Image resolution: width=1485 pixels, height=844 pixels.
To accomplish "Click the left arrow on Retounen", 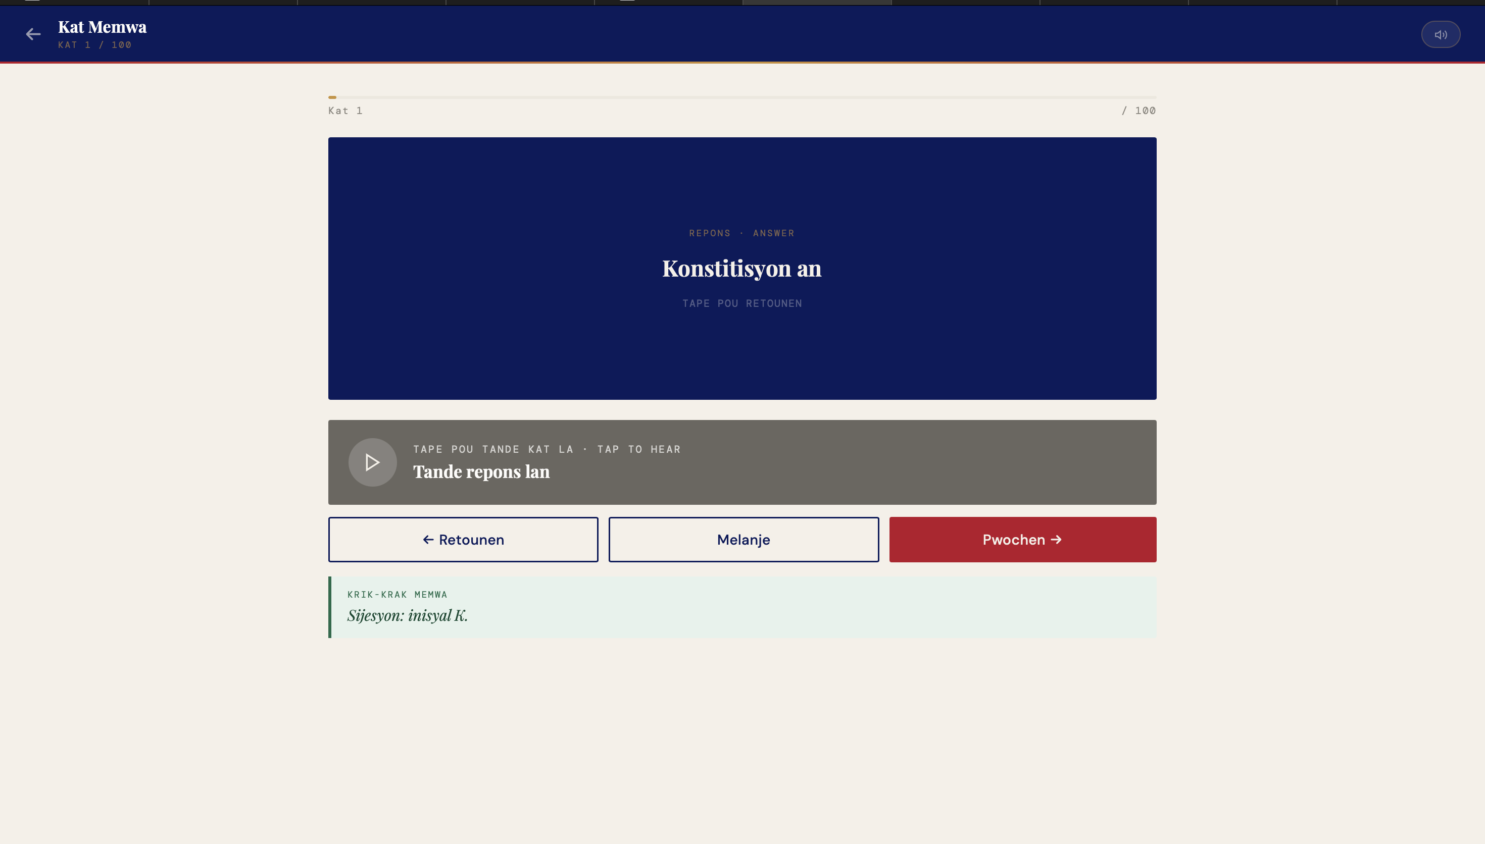I will (428, 540).
